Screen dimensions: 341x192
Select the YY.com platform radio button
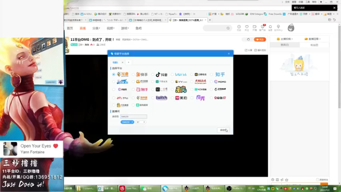pos(172,81)
